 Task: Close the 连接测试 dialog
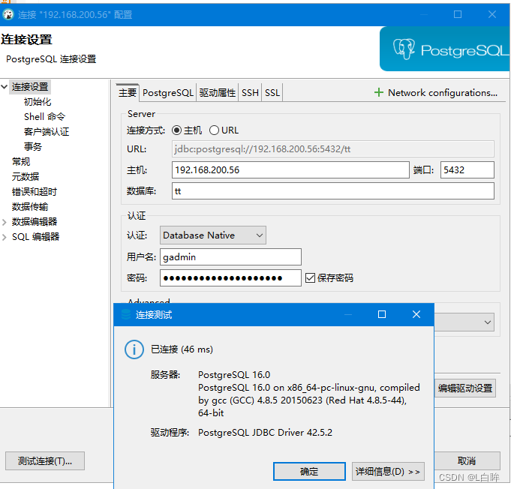click(416, 314)
